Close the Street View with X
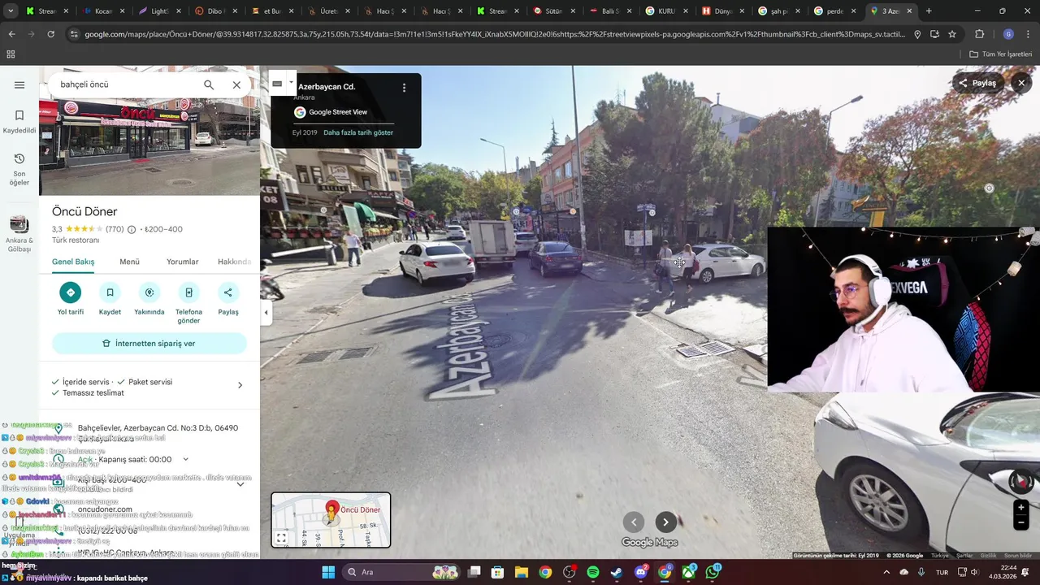Image resolution: width=1040 pixels, height=585 pixels. coord(1021,83)
